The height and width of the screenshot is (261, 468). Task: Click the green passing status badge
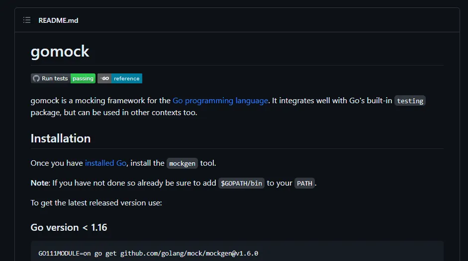pos(83,78)
